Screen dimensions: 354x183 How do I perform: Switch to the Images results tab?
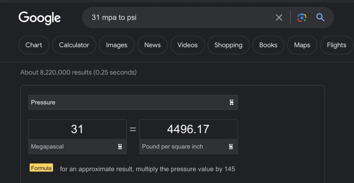(117, 45)
